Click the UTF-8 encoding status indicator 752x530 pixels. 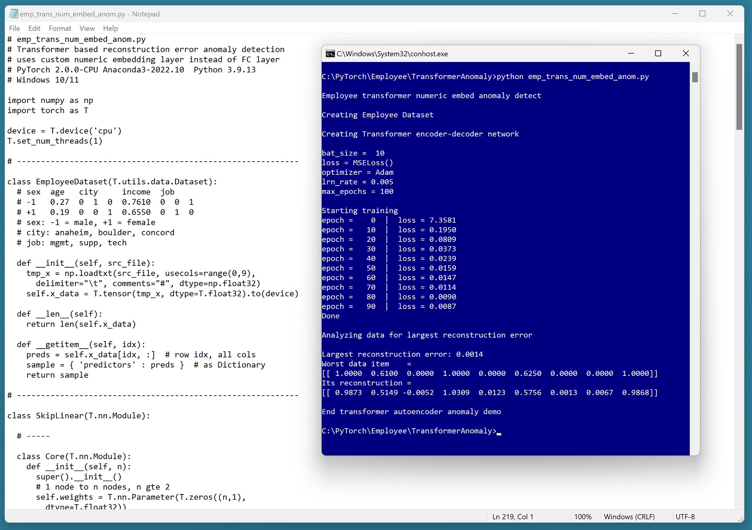point(685,517)
